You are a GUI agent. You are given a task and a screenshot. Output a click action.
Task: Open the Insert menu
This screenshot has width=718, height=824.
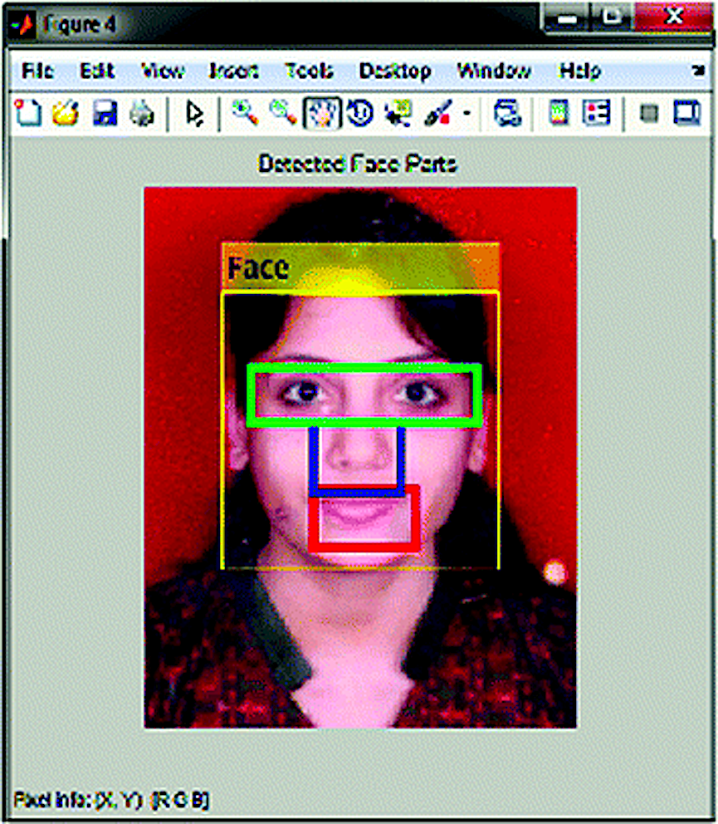pyautogui.click(x=233, y=71)
